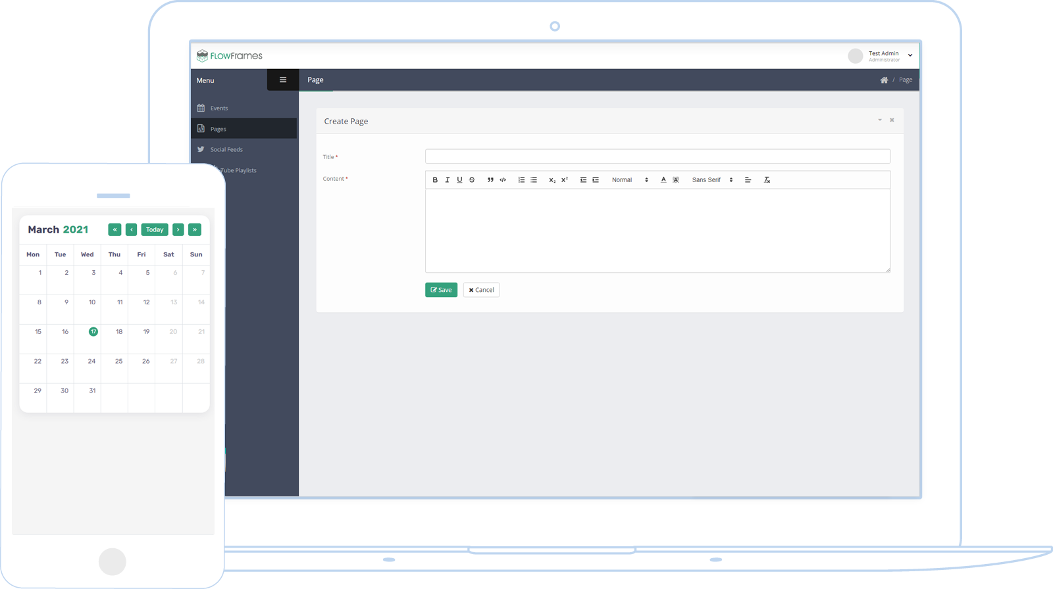Click the Menu label in the sidebar header
The width and height of the screenshot is (1053, 589).
point(205,80)
